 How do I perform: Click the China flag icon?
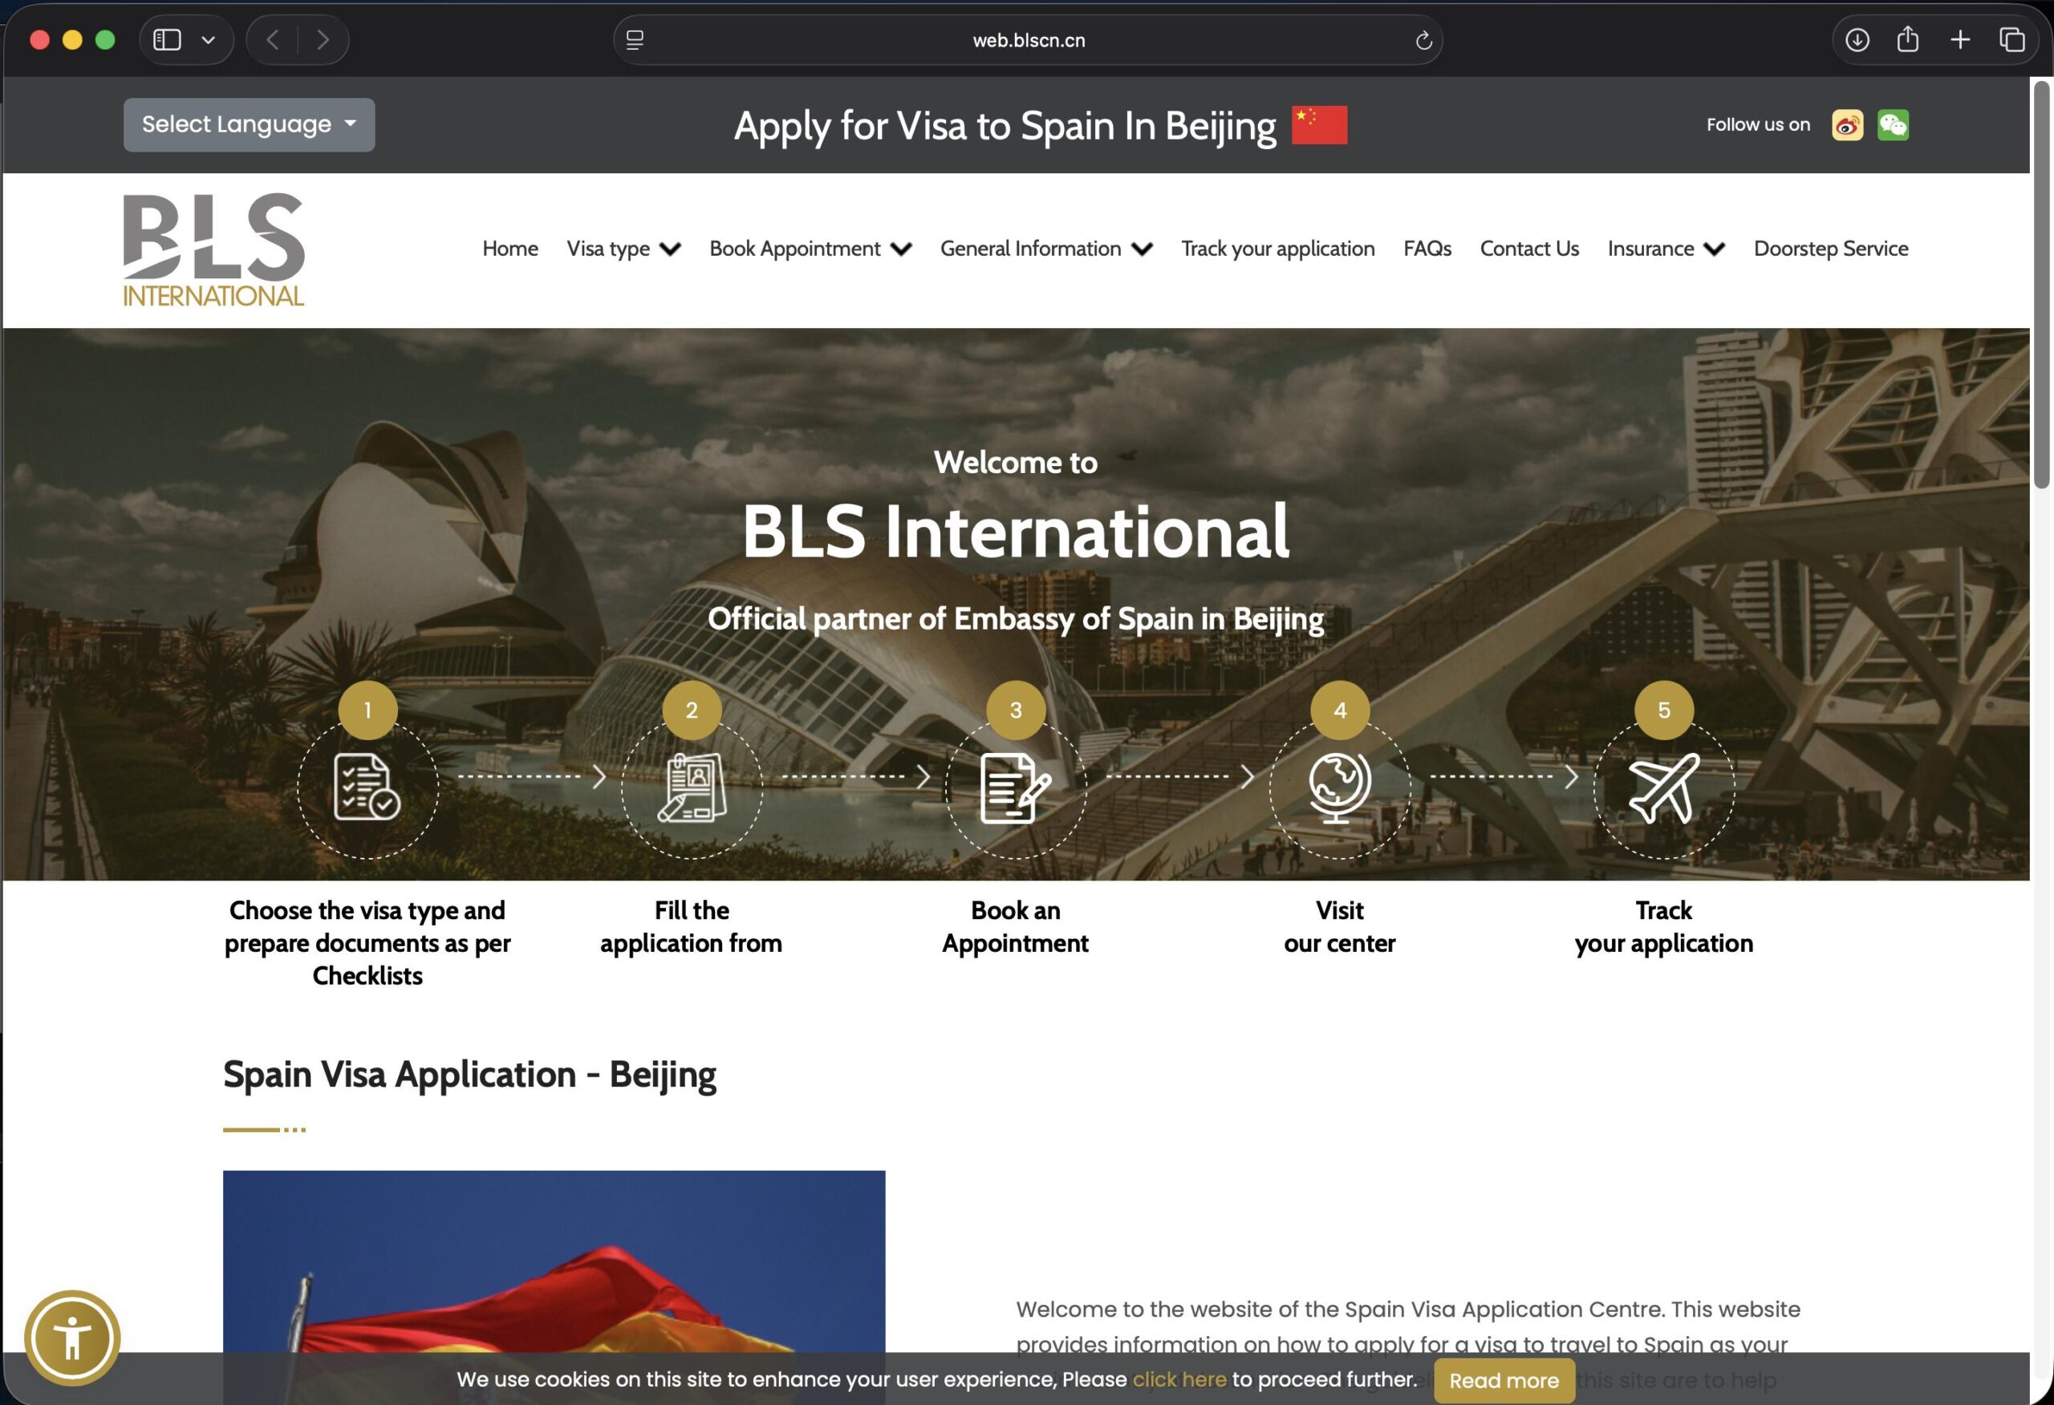coord(1319,124)
